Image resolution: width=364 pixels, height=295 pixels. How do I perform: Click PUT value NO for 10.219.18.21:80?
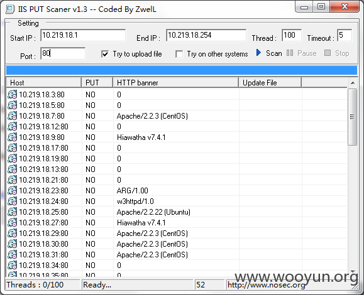pos(91,180)
